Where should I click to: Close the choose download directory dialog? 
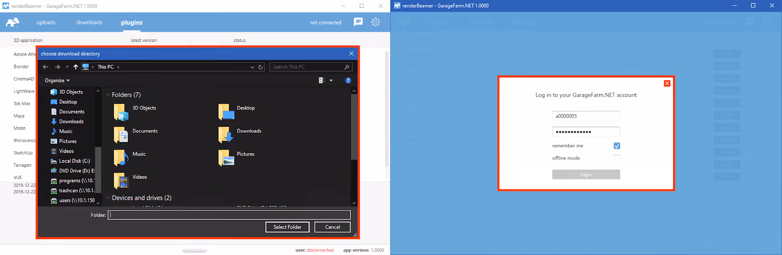click(x=351, y=54)
